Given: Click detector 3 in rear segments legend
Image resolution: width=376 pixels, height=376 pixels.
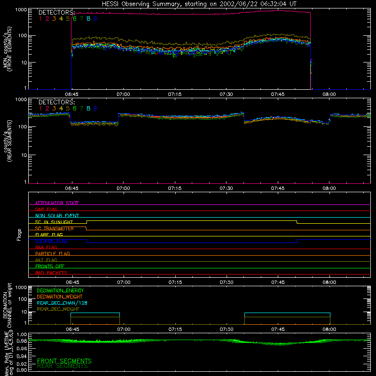Looking at the screenshot, I should point(54,109).
